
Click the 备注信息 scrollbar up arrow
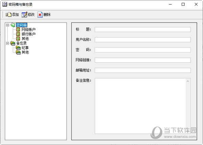click(x=188, y=81)
